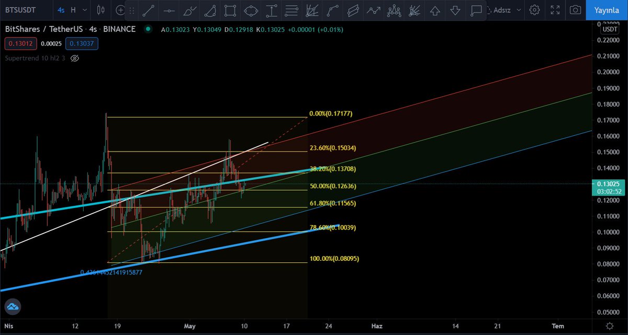The height and width of the screenshot is (335, 628).
Task: Select the head and shoulders pattern tool
Action: pos(394,10)
